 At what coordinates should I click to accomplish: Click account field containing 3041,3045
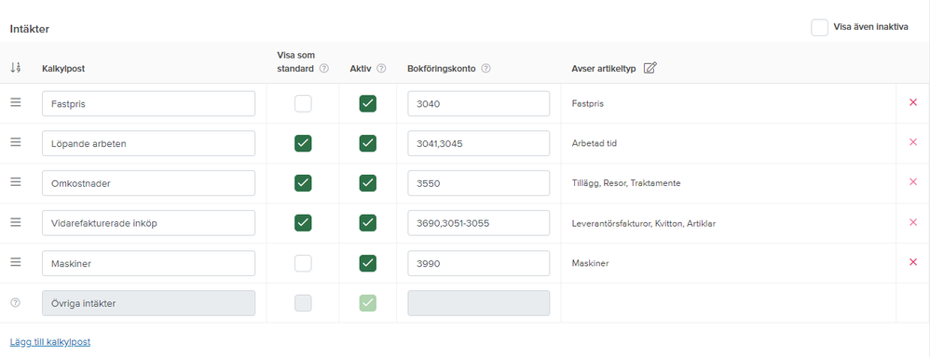coord(479,143)
